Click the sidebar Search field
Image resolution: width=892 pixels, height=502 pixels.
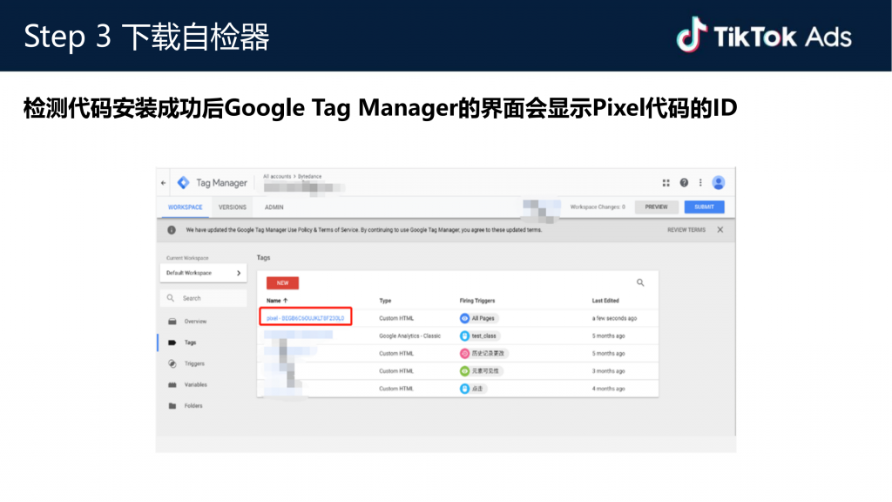click(x=203, y=298)
